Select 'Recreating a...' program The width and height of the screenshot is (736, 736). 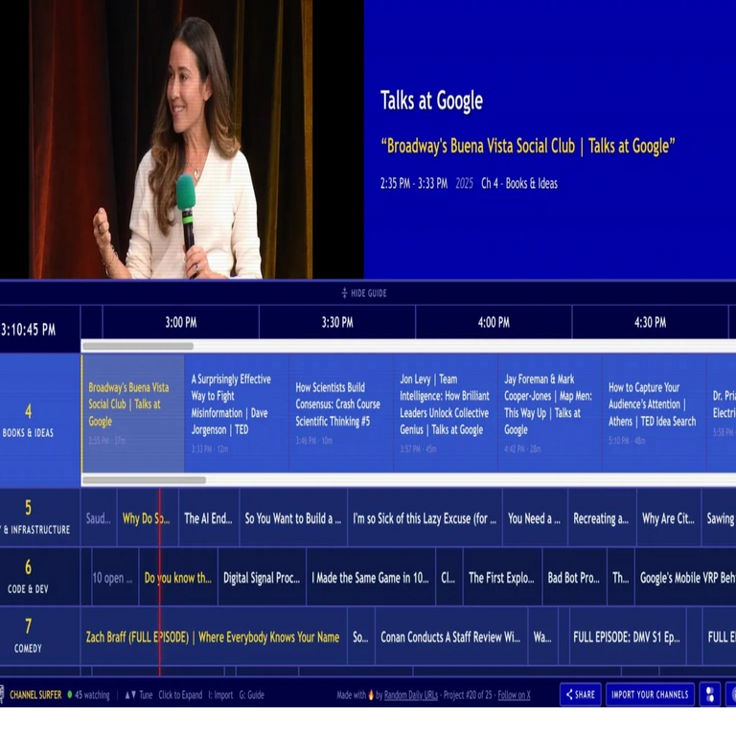(x=602, y=518)
